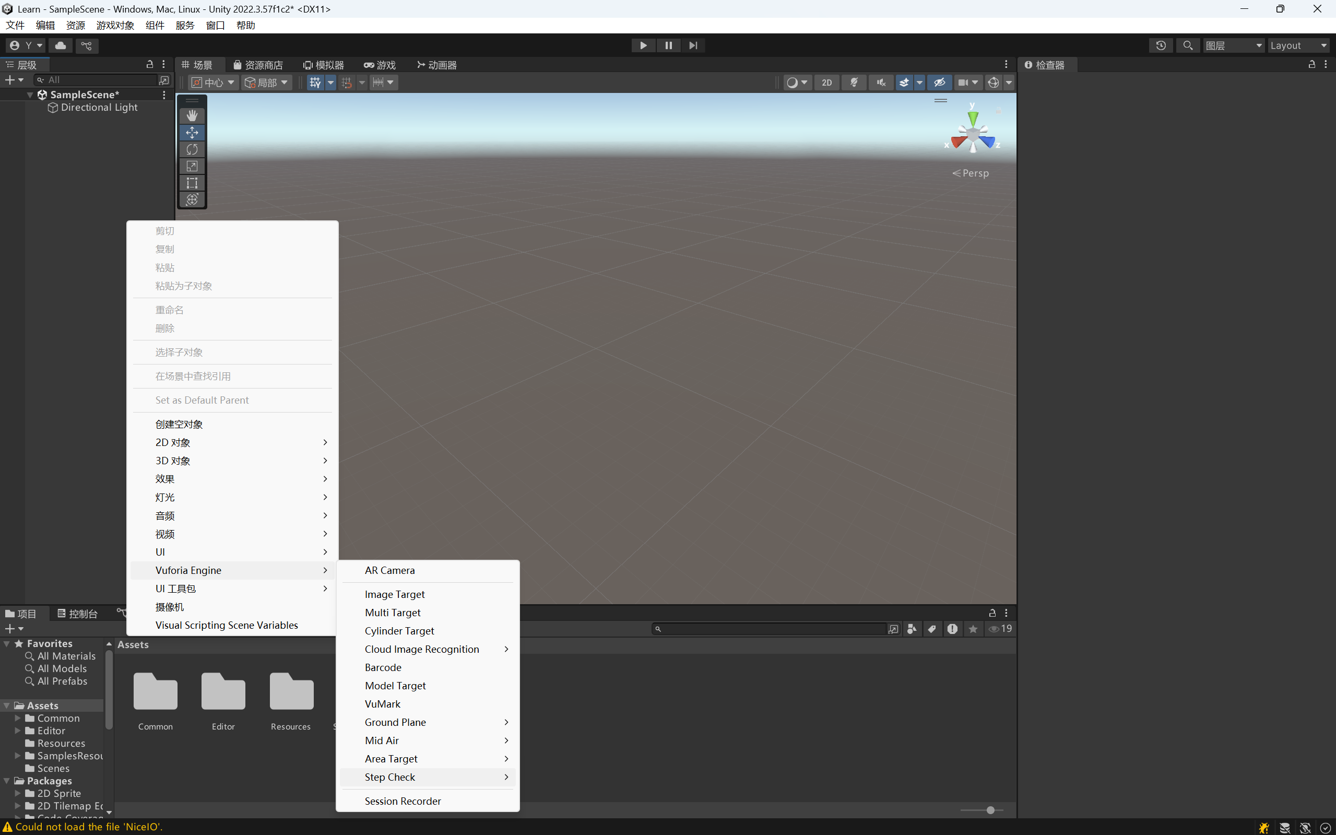Open the undo history icon
Image resolution: width=1336 pixels, height=835 pixels.
[1161, 45]
